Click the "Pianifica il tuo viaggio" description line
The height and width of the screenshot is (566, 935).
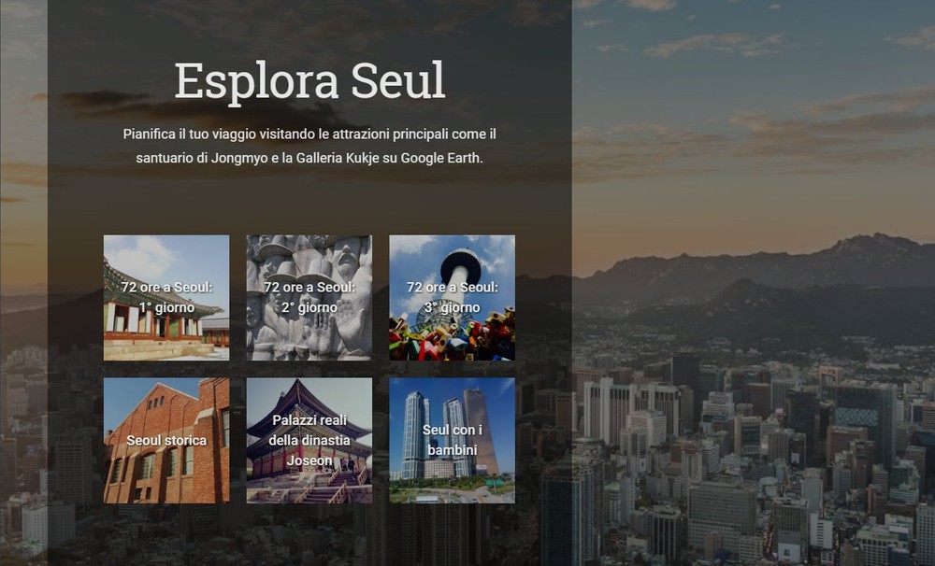(x=309, y=134)
